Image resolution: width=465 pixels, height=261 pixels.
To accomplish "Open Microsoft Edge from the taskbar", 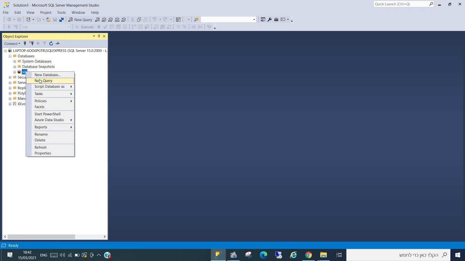I will point(263,255).
